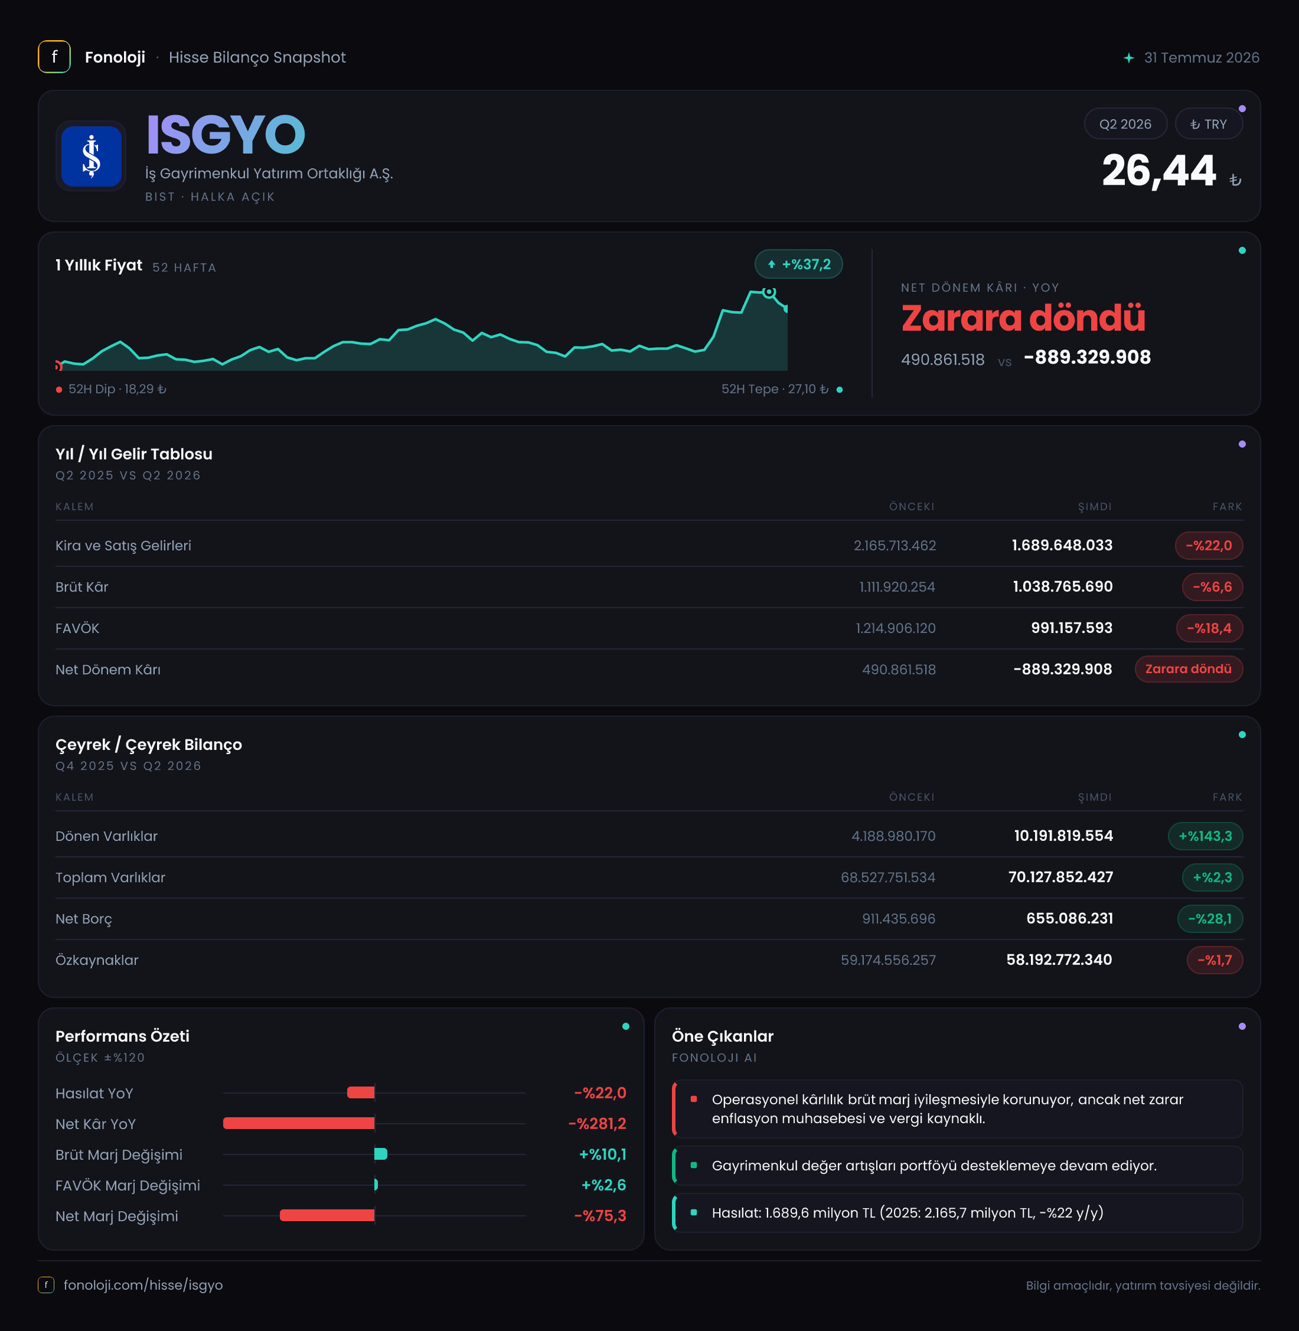This screenshot has width=1299, height=1331.
Task: Click the highlight about Operasyonel kârlılık
Action: point(957,1108)
